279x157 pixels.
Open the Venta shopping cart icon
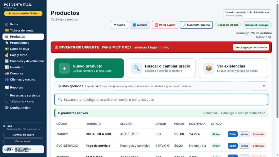(x=7, y=24)
